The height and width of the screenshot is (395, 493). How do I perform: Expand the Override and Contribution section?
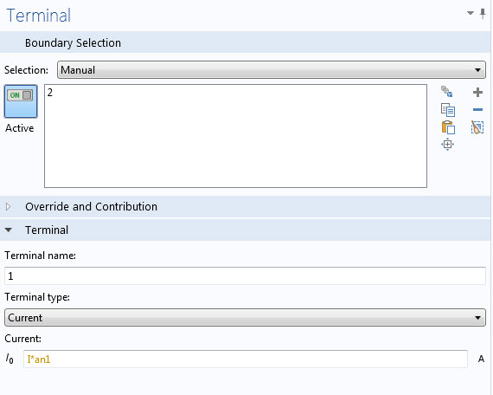[9, 207]
